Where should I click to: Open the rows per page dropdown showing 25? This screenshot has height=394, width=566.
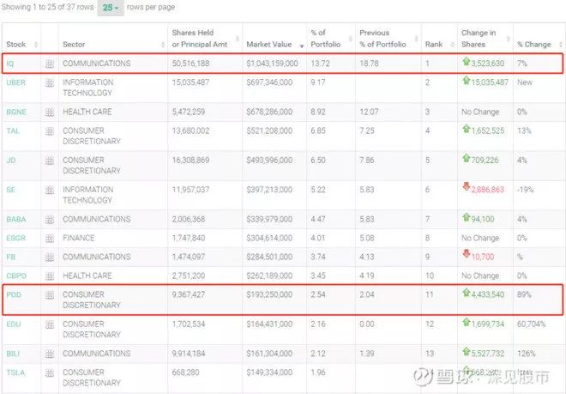pos(111,8)
